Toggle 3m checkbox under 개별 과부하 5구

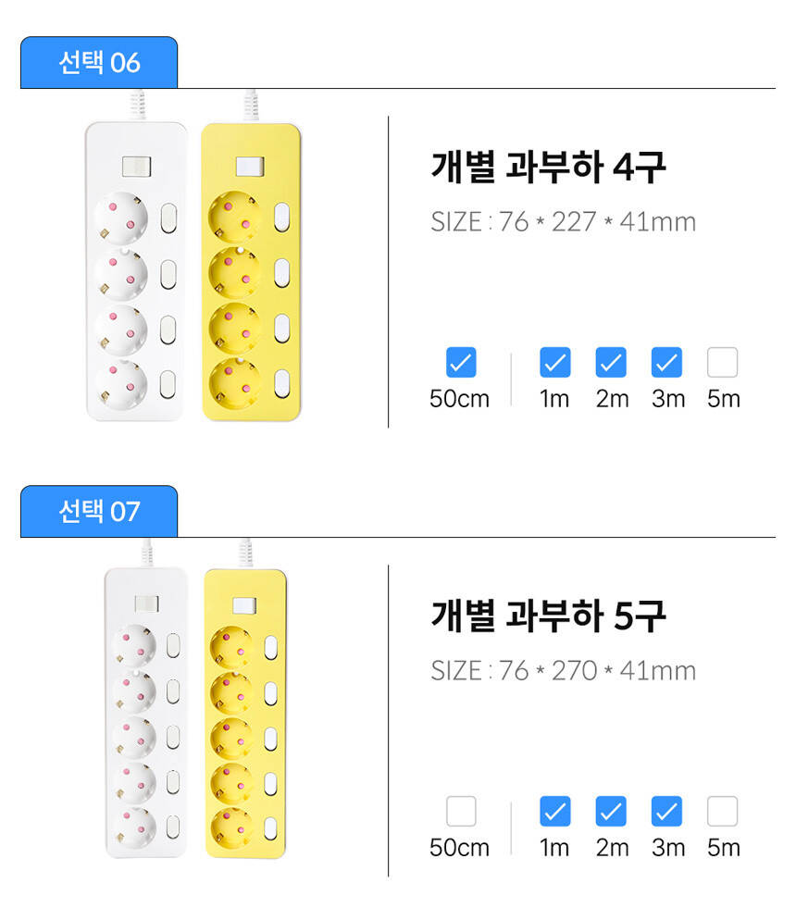click(666, 812)
